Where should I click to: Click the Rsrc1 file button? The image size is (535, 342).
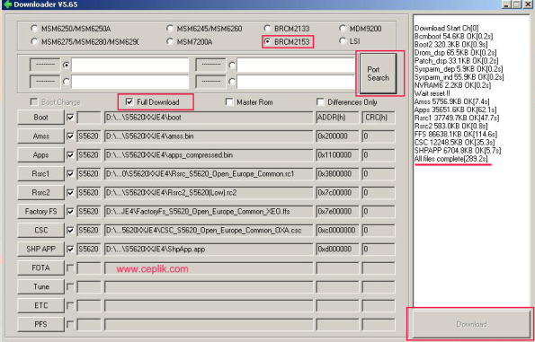pyautogui.click(x=40, y=174)
